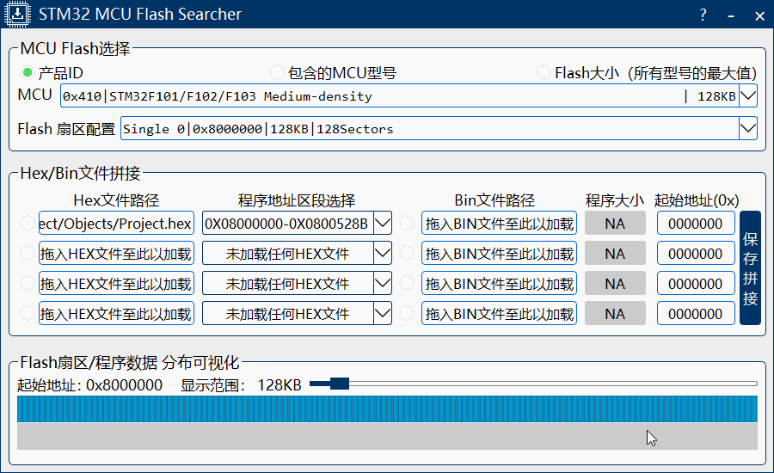Open help via the question mark button

click(x=703, y=15)
